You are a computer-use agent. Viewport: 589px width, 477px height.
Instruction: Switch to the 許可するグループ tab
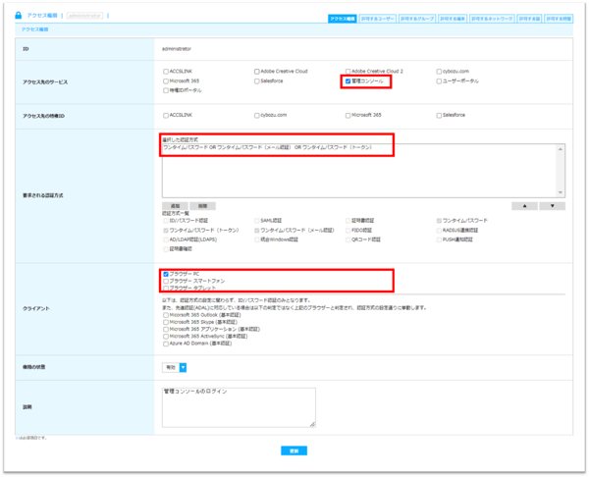coord(417,19)
